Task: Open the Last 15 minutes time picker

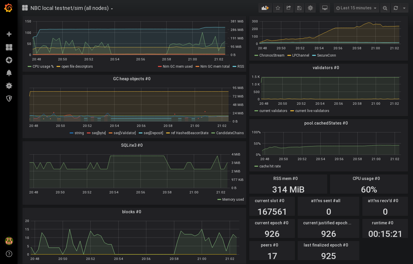Action: coord(356,8)
